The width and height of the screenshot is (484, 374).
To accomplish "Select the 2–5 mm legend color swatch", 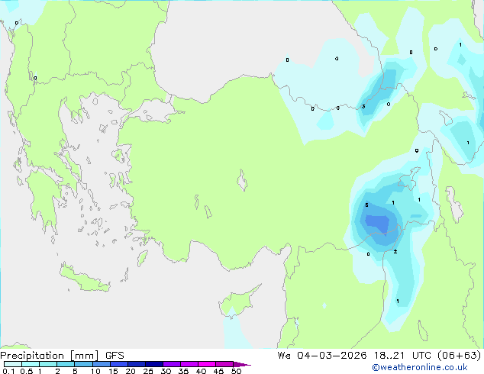I will [66, 364].
